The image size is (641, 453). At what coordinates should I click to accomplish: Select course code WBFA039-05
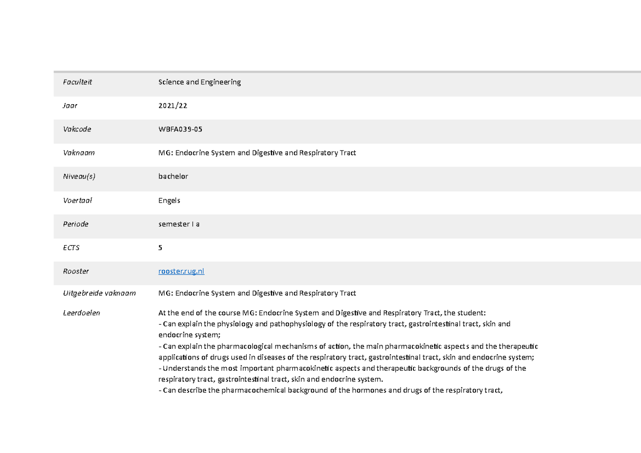pos(180,129)
